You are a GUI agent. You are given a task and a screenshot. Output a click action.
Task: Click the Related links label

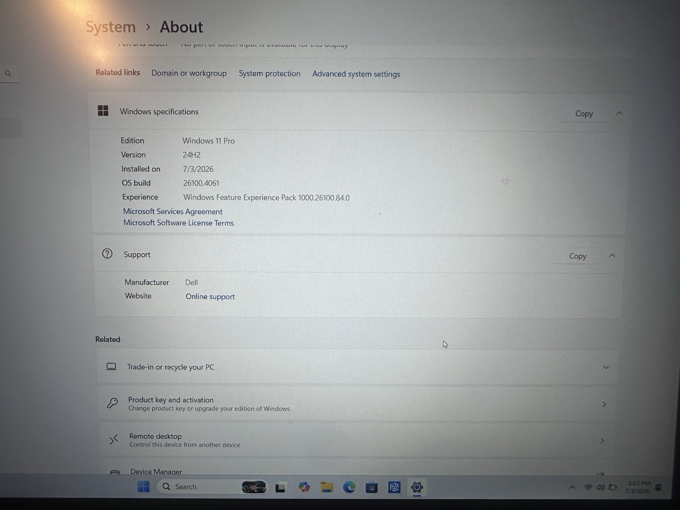[118, 72]
